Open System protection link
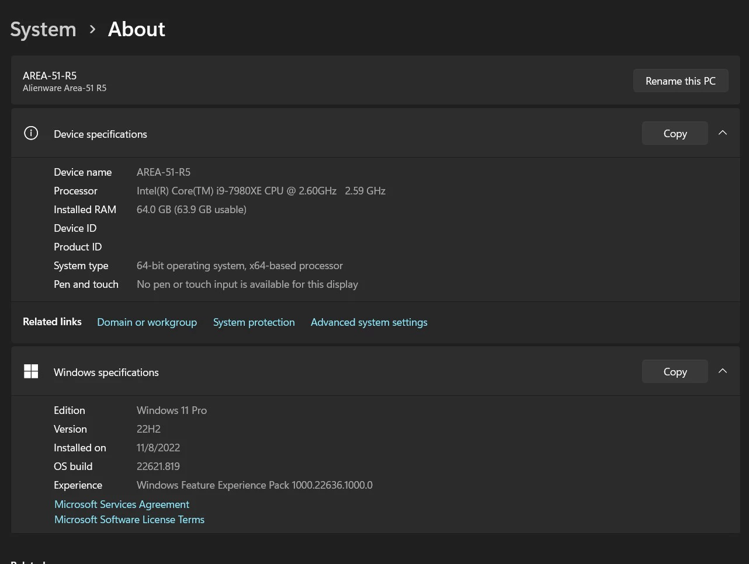Screen dimensions: 749x564 (x=254, y=322)
